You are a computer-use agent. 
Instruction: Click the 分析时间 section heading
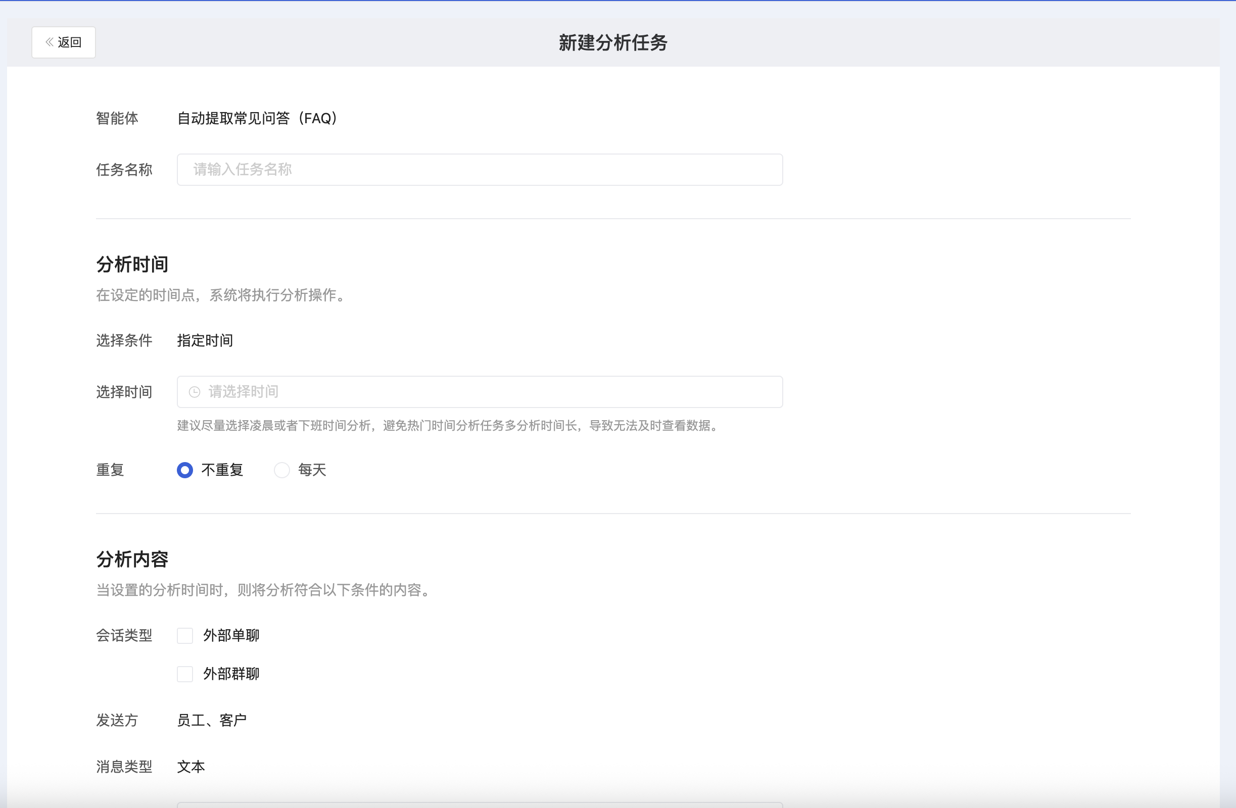132,264
